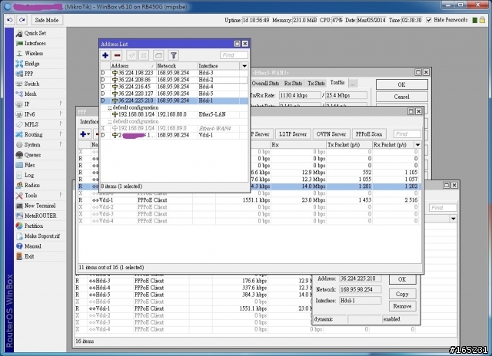Select the 36.224.198.223 address row
Screen dimensions: 492x356
pyautogui.click(x=174, y=73)
